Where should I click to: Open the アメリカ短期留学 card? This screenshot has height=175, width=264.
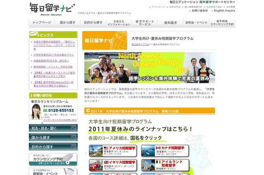113,151
